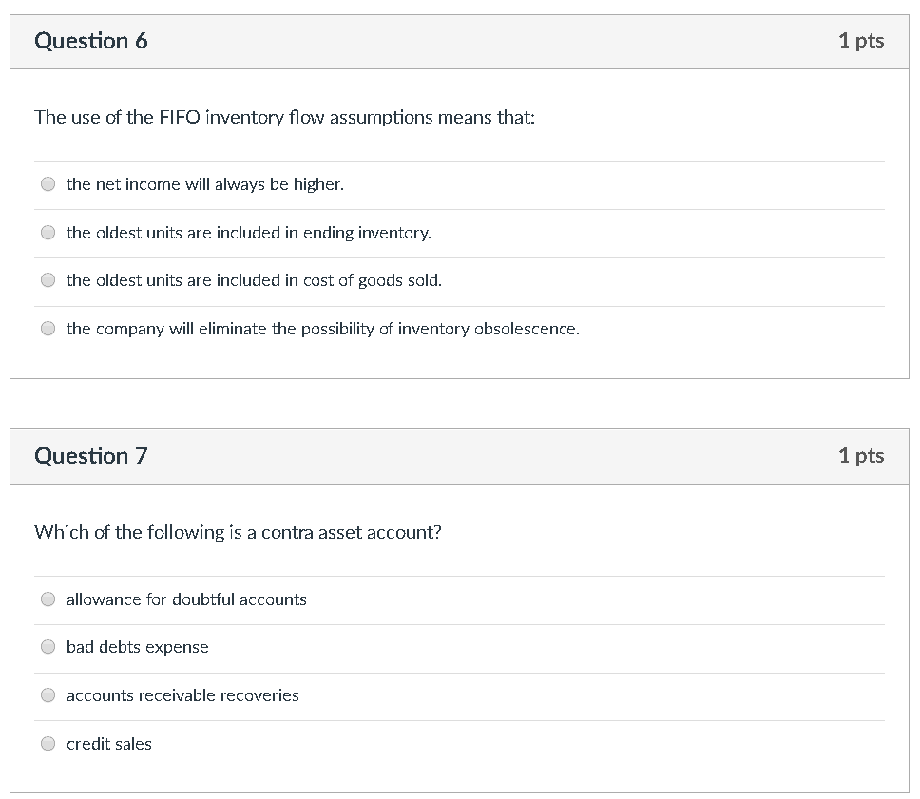Viewport: 920px width, 799px height.
Task: Click the net income answer text
Action: point(204,183)
